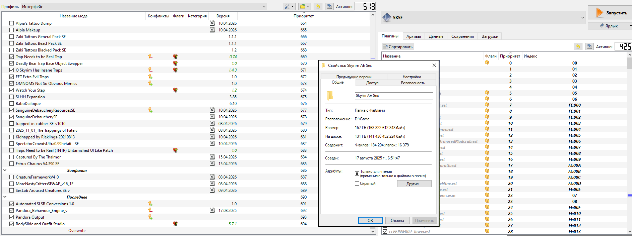The width and height of the screenshot is (632, 236).
Task: Click conflict icon for Pandora Output
Action: [x=150, y=217]
